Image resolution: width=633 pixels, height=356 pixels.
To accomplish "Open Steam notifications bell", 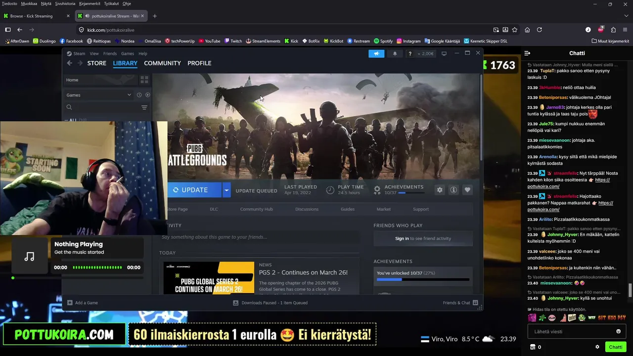I will (395, 53).
